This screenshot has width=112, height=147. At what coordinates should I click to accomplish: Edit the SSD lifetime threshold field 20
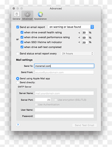[85, 42]
